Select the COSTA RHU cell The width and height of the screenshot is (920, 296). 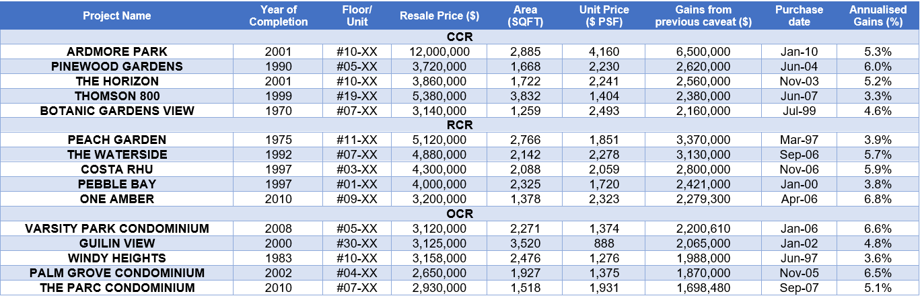coord(117,170)
